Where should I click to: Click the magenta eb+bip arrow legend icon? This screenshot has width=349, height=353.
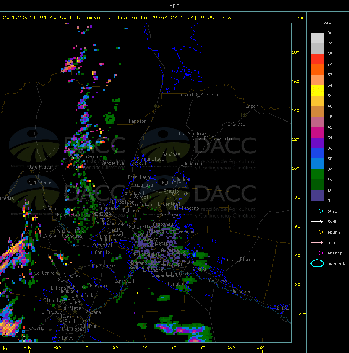317,253
